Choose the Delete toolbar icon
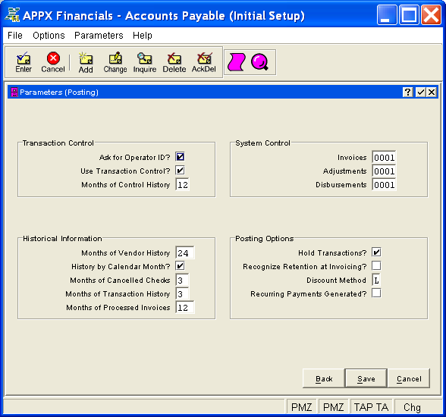Image resolution: width=446 pixels, height=417 pixels. tap(174, 62)
